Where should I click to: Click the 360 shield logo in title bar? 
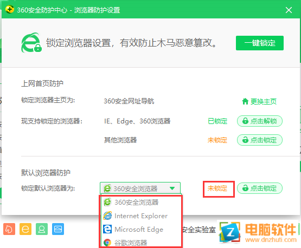[10, 9]
